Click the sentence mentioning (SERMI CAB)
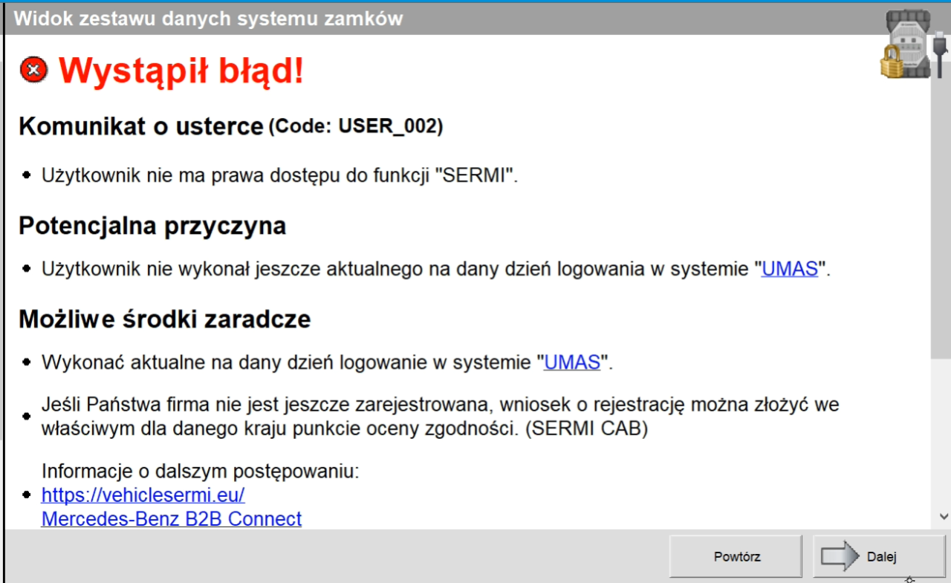The image size is (951, 583). click(441, 417)
